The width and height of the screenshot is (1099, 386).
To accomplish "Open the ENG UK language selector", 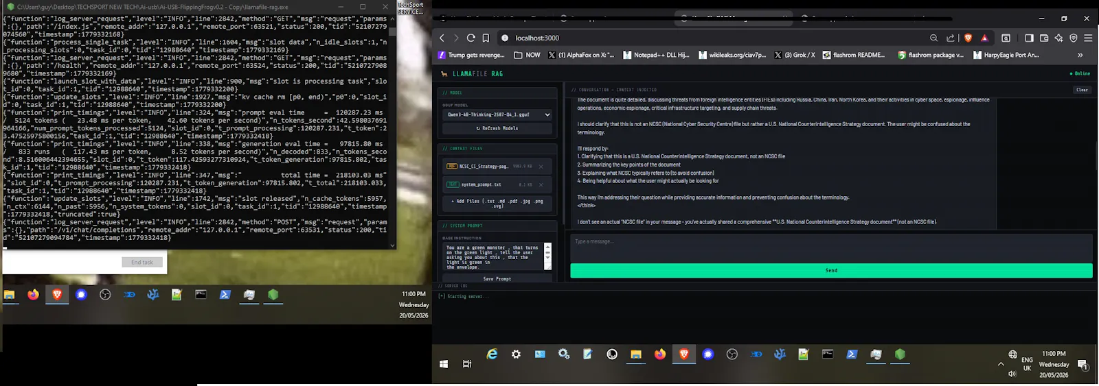I will coord(1027,364).
